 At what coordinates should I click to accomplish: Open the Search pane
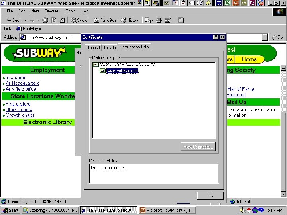tap(80, 20)
